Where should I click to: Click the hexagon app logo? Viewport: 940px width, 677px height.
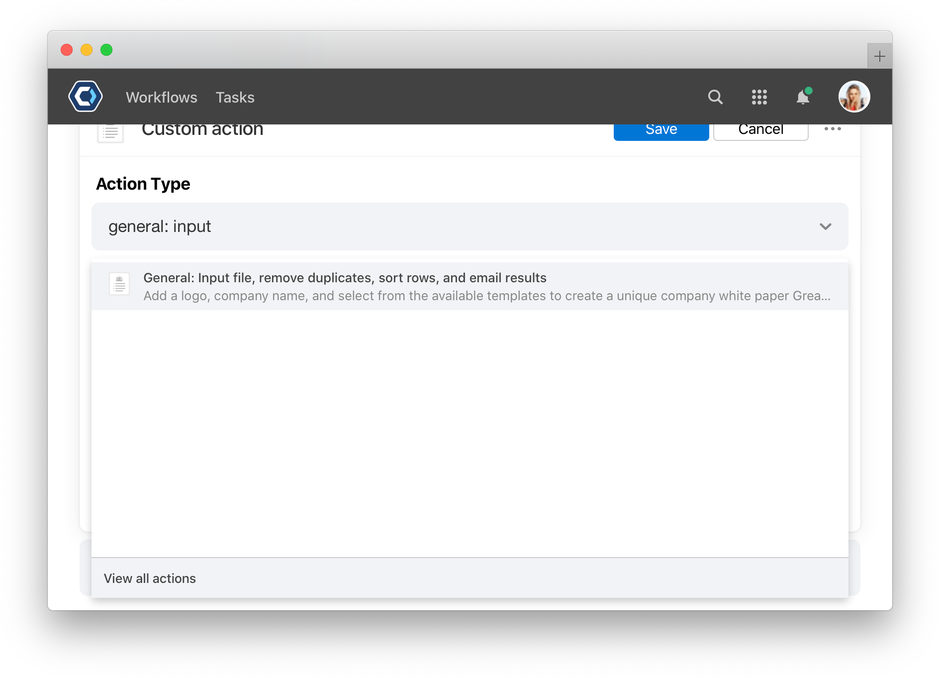coord(86,97)
